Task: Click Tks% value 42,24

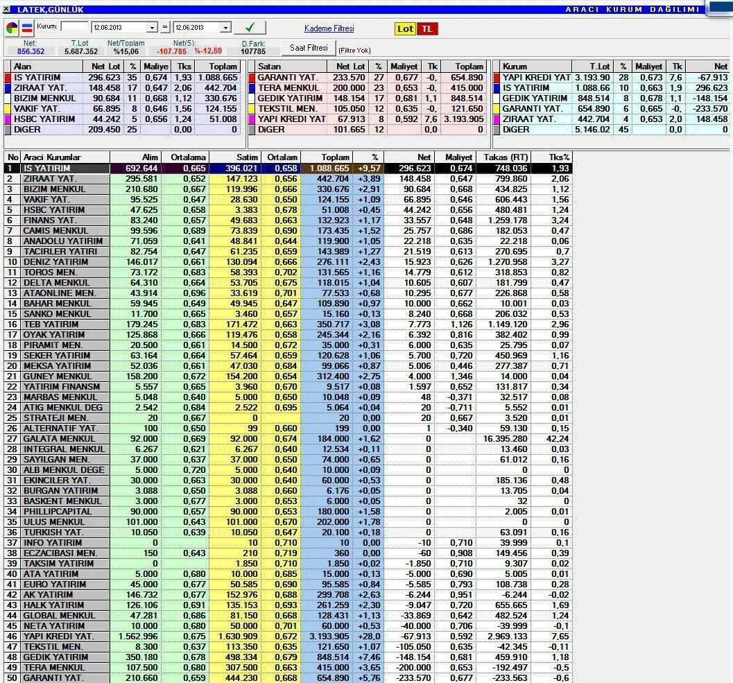Action: (558, 438)
